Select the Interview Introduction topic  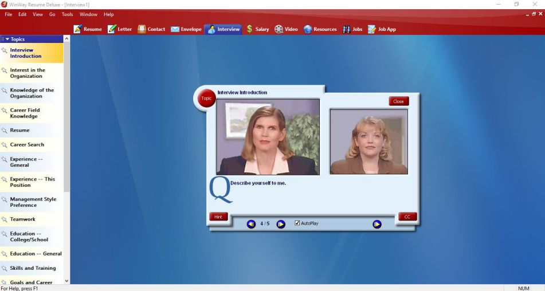[x=32, y=53]
